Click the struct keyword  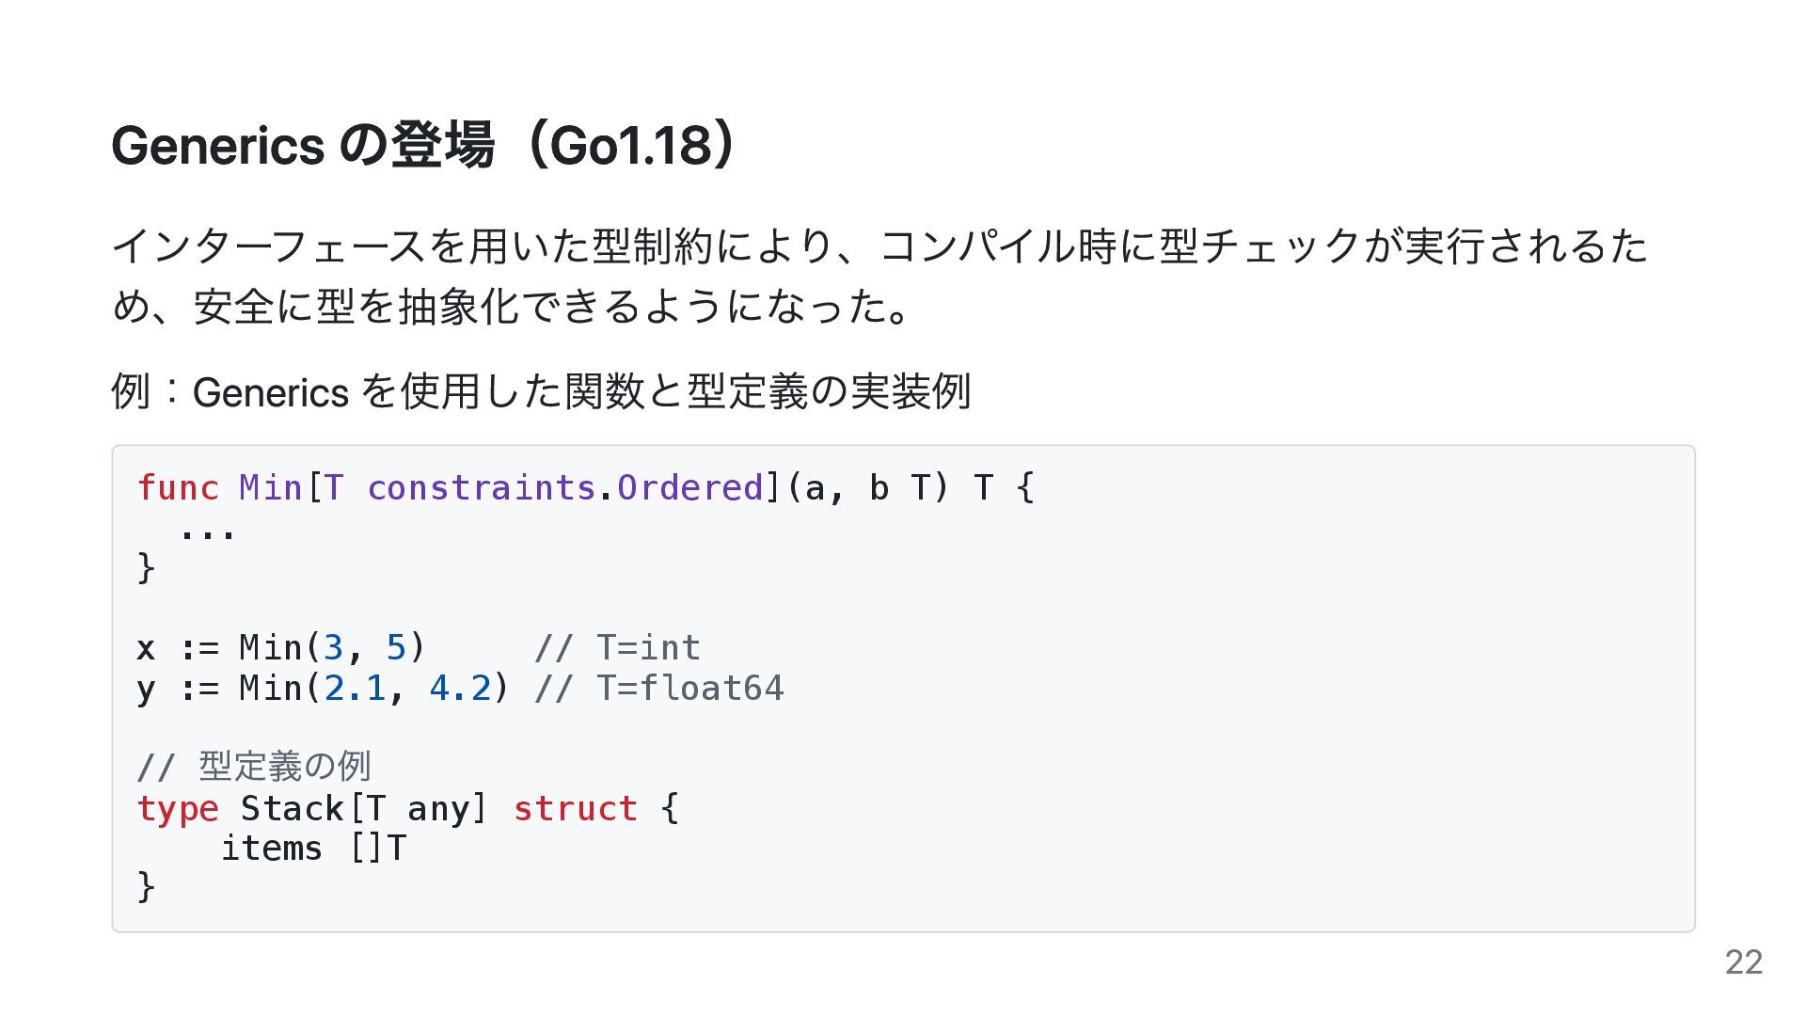(575, 808)
